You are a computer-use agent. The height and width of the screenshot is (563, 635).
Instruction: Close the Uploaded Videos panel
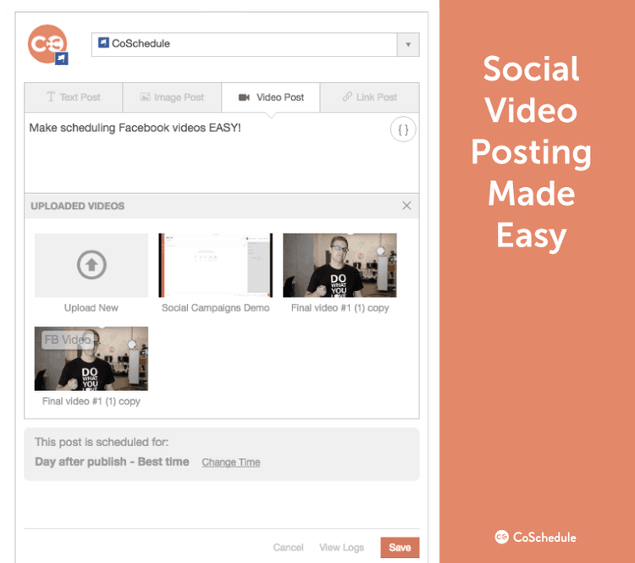pyautogui.click(x=406, y=206)
